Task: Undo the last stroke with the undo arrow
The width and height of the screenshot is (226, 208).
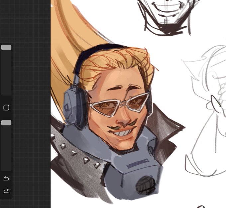Action: click(x=6, y=178)
